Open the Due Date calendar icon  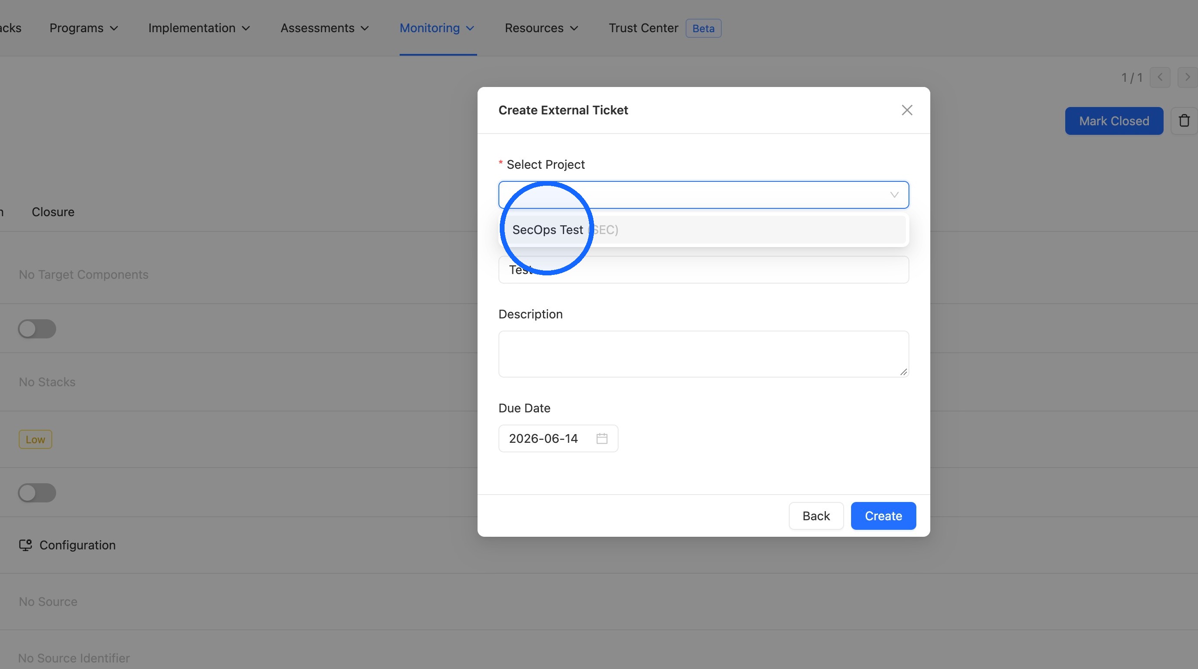tap(602, 438)
